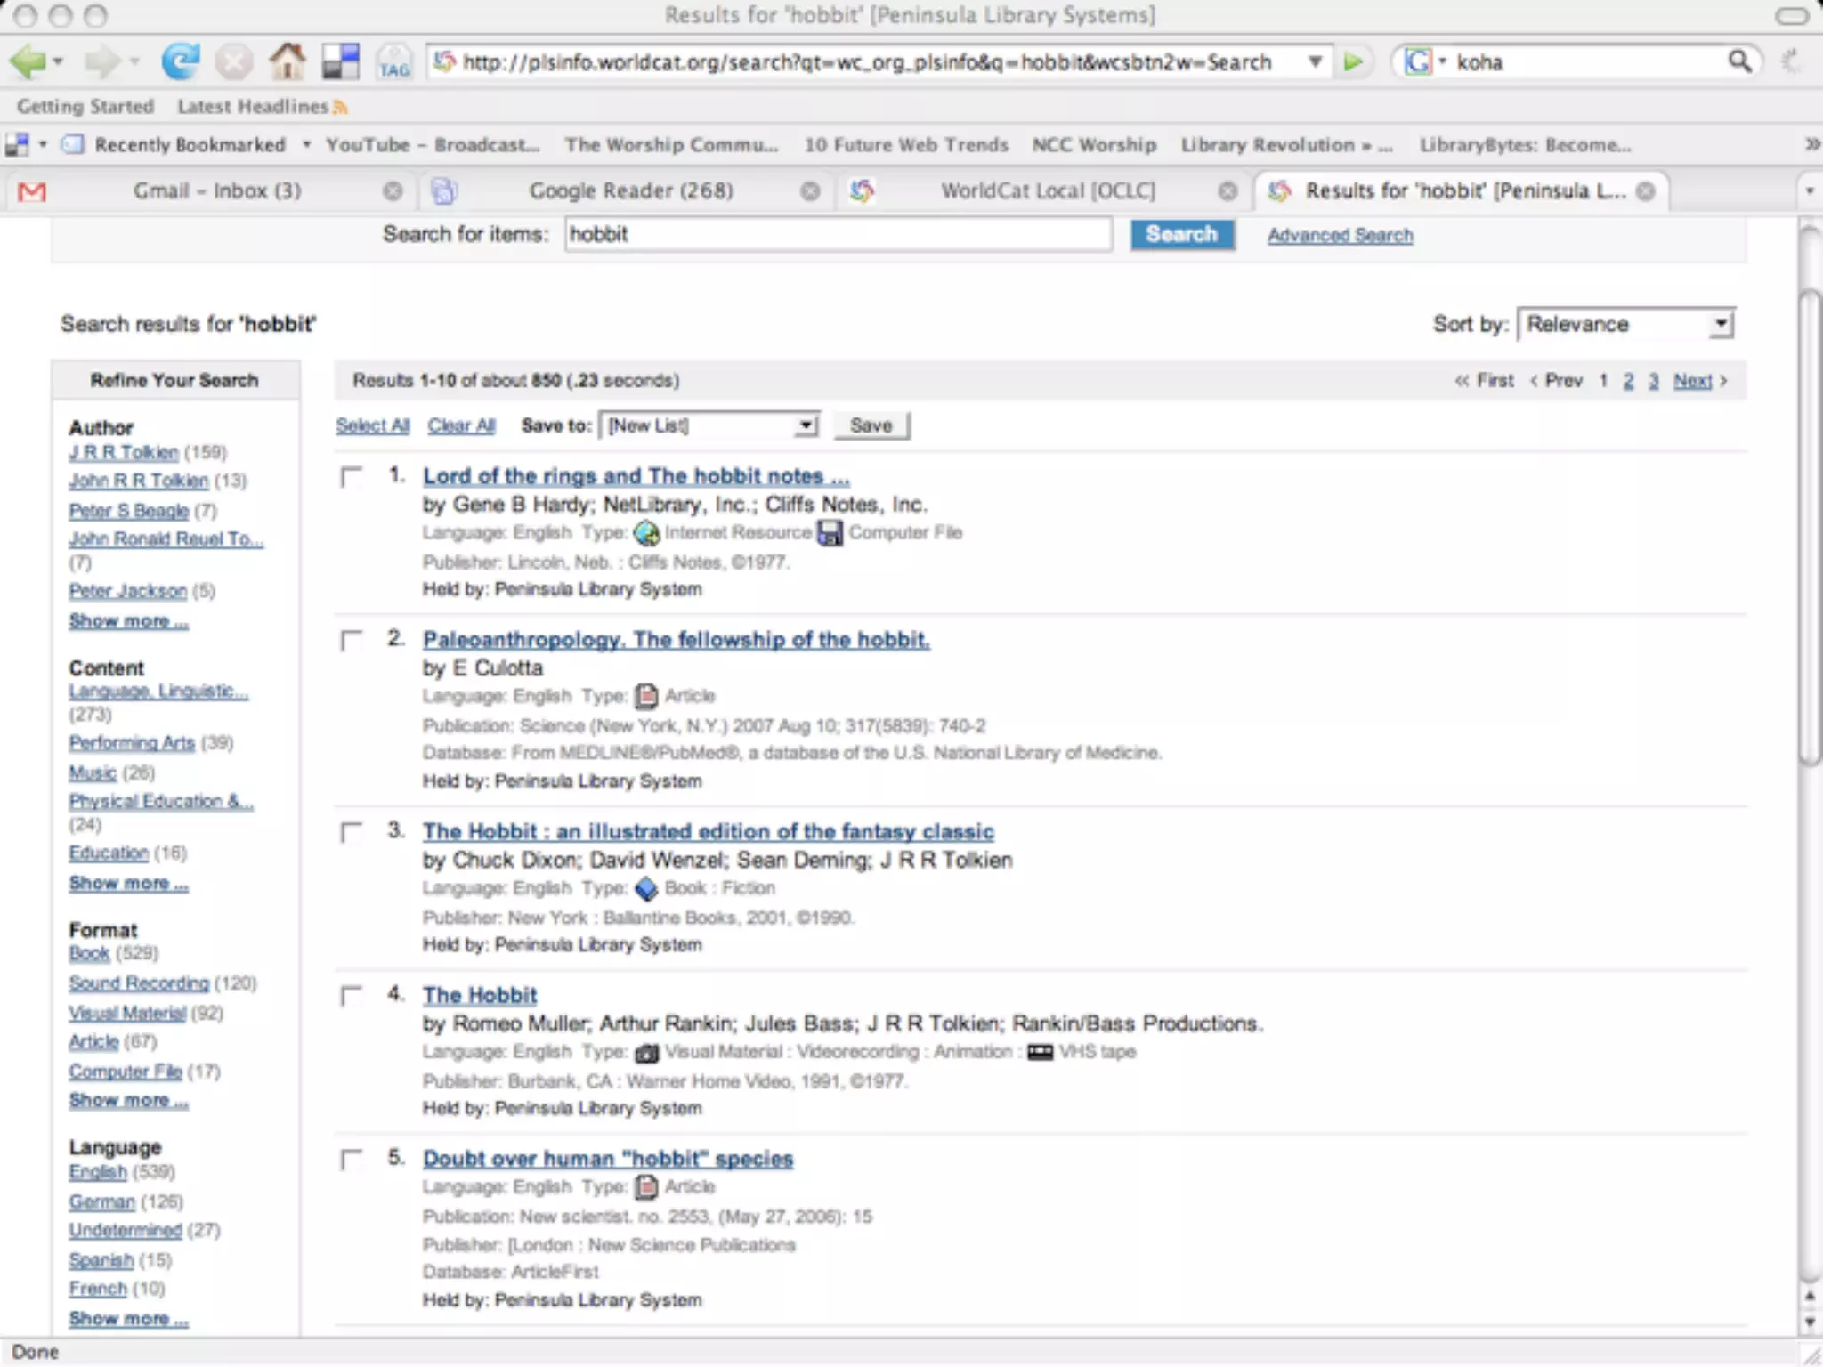1823x1367 pixels.
Task: Check the box for result 1
Action: click(x=352, y=477)
